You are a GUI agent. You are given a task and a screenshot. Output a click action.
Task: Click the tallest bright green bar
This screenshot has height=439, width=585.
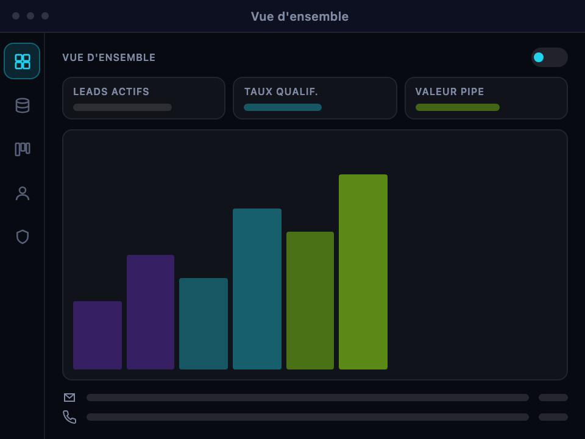pyautogui.click(x=363, y=272)
